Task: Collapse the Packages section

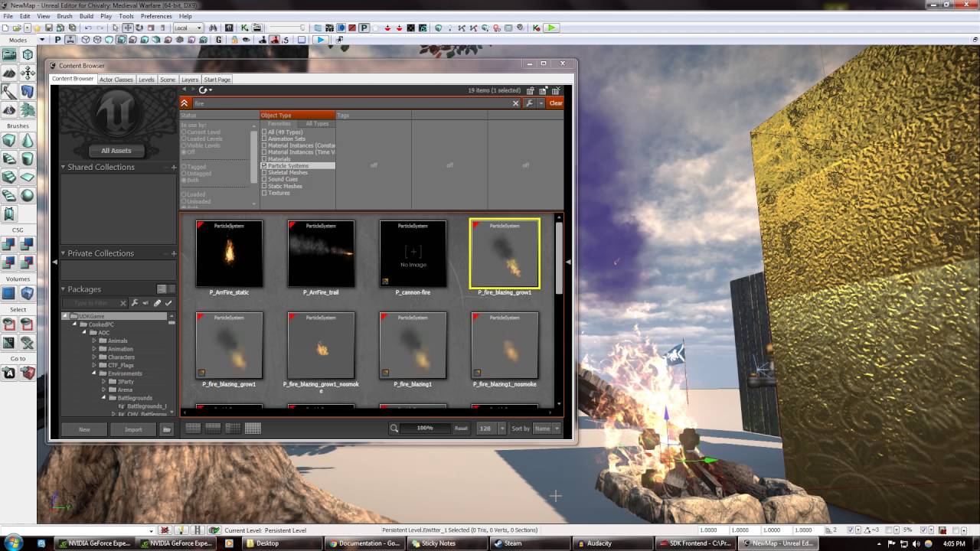Action: coord(64,289)
